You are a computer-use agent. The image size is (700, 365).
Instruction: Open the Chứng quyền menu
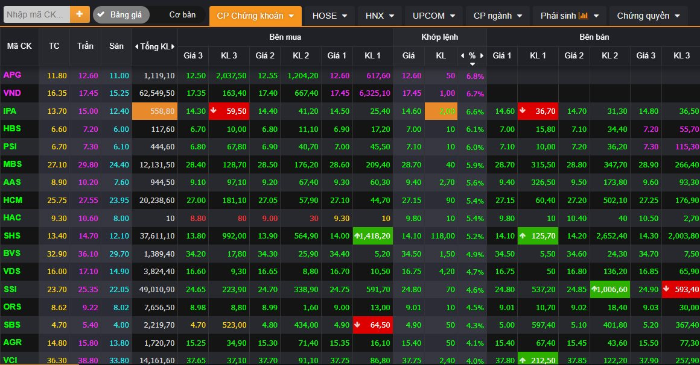coord(648,16)
